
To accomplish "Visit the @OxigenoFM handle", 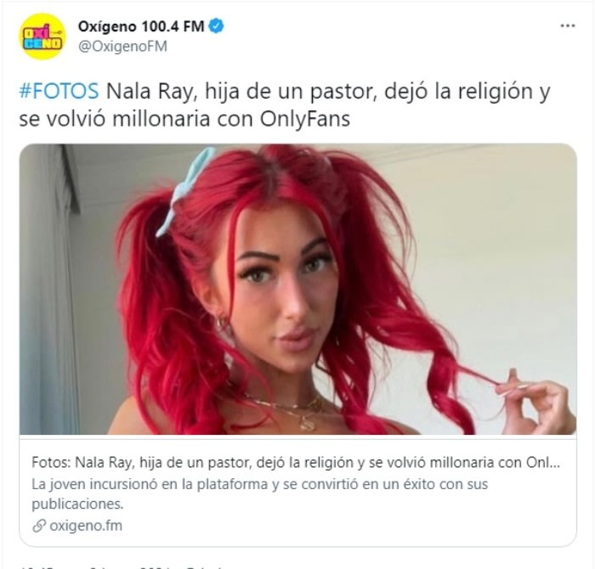I will (x=122, y=46).
